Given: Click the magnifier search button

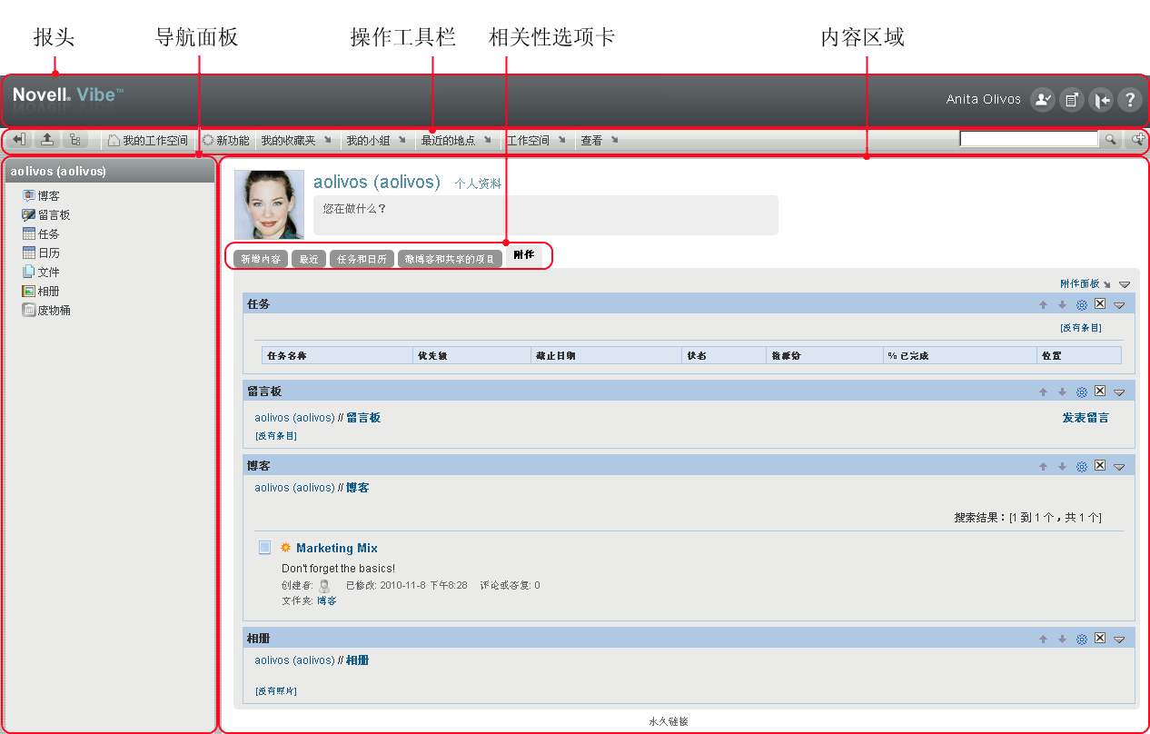Looking at the screenshot, I should (x=1110, y=140).
